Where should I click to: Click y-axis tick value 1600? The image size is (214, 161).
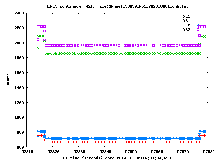(19, 73)
